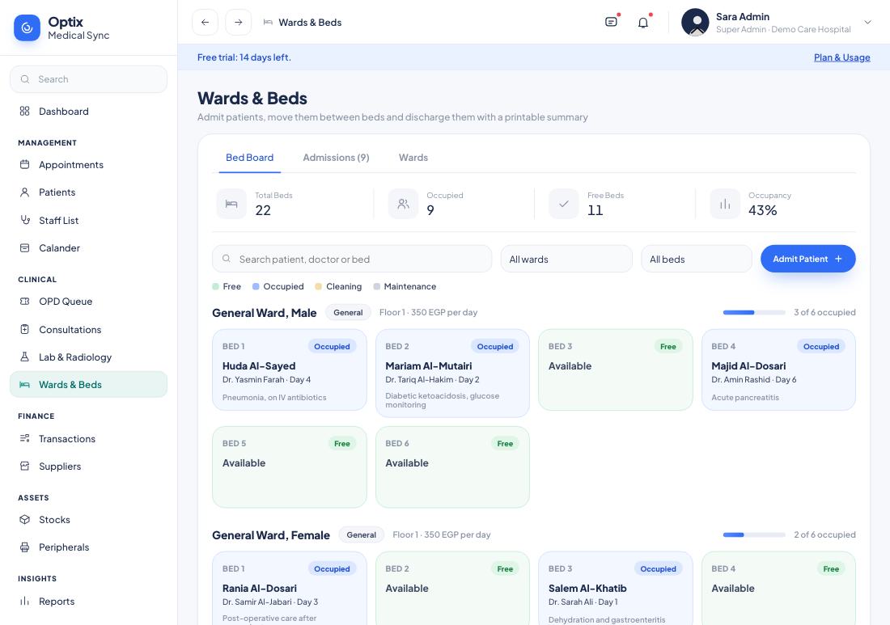Switch to the Admissions (9) tab
This screenshot has width=890, height=625.
(336, 158)
